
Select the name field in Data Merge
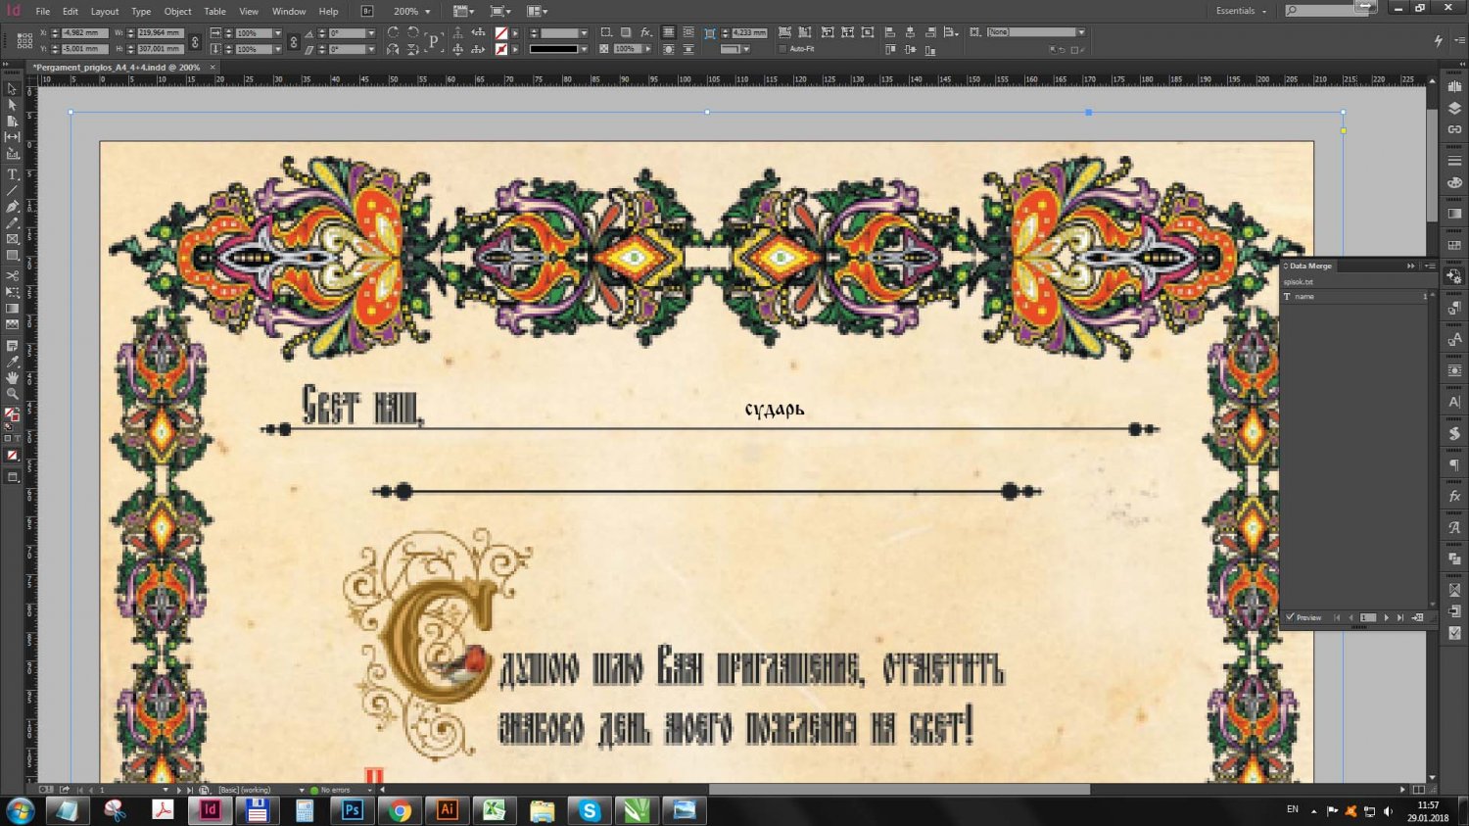pyautogui.click(x=1355, y=297)
